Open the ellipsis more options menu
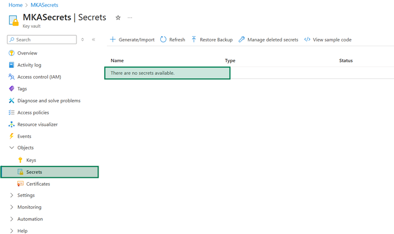This screenshot has height=234, width=394. (x=130, y=17)
